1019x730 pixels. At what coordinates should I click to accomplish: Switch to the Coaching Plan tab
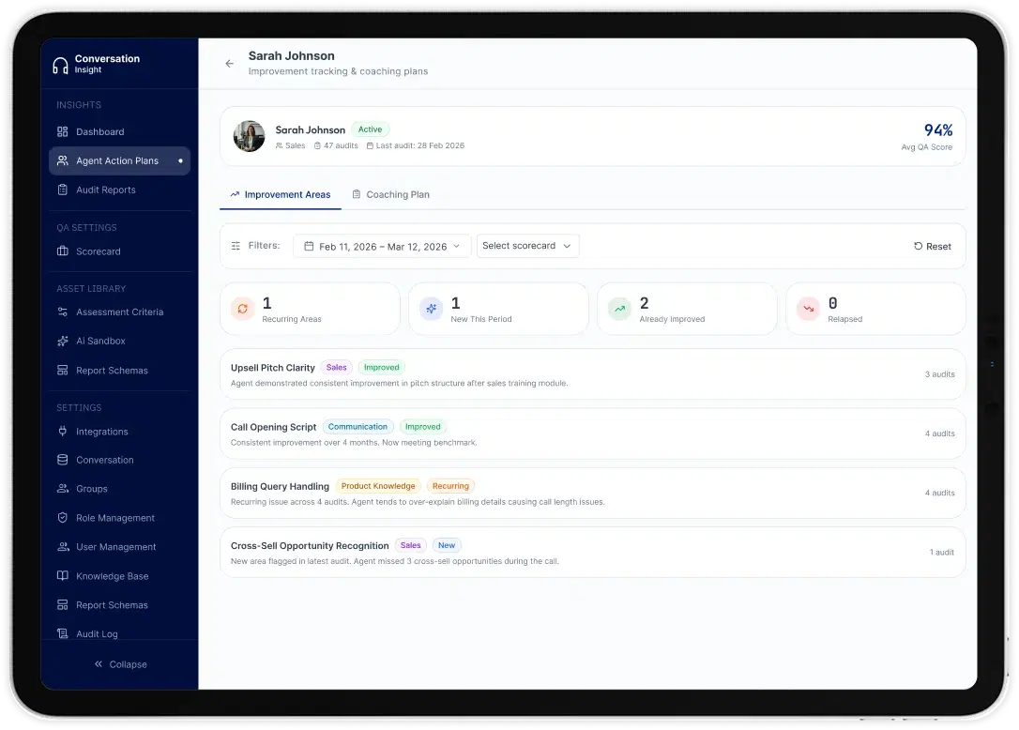pyautogui.click(x=390, y=195)
